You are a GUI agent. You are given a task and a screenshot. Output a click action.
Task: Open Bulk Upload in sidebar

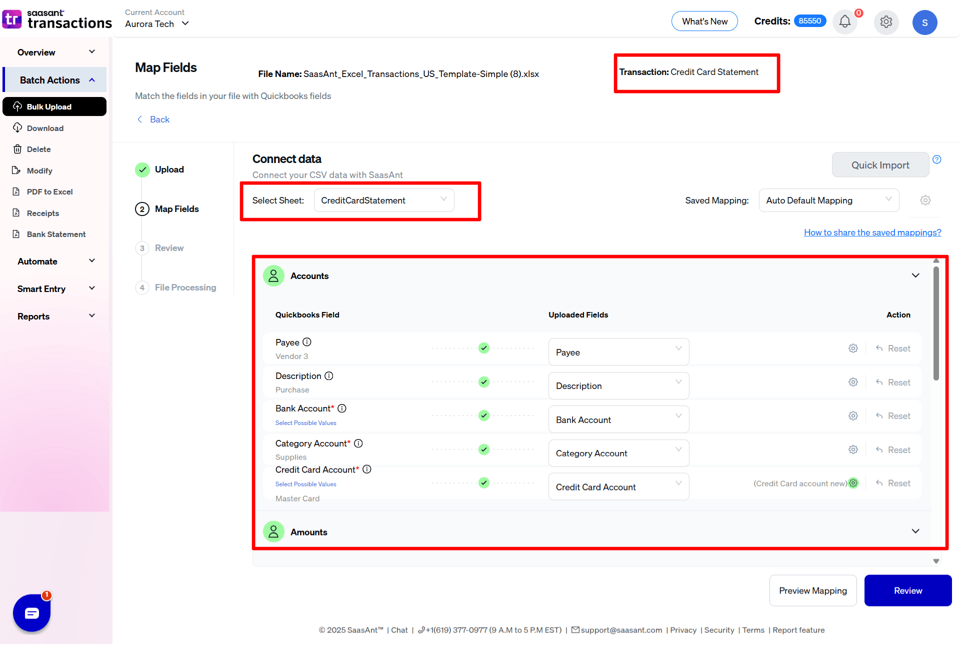tap(54, 106)
